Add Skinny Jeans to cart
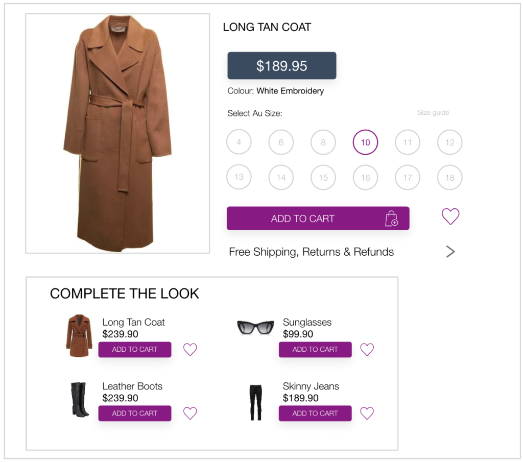This screenshot has height=462, width=523. click(x=315, y=413)
